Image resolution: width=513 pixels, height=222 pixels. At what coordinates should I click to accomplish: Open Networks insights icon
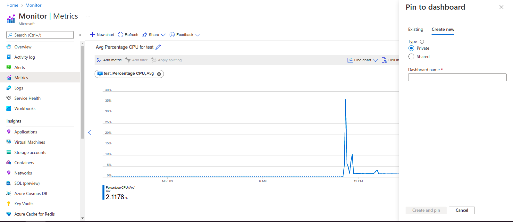tap(9, 173)
